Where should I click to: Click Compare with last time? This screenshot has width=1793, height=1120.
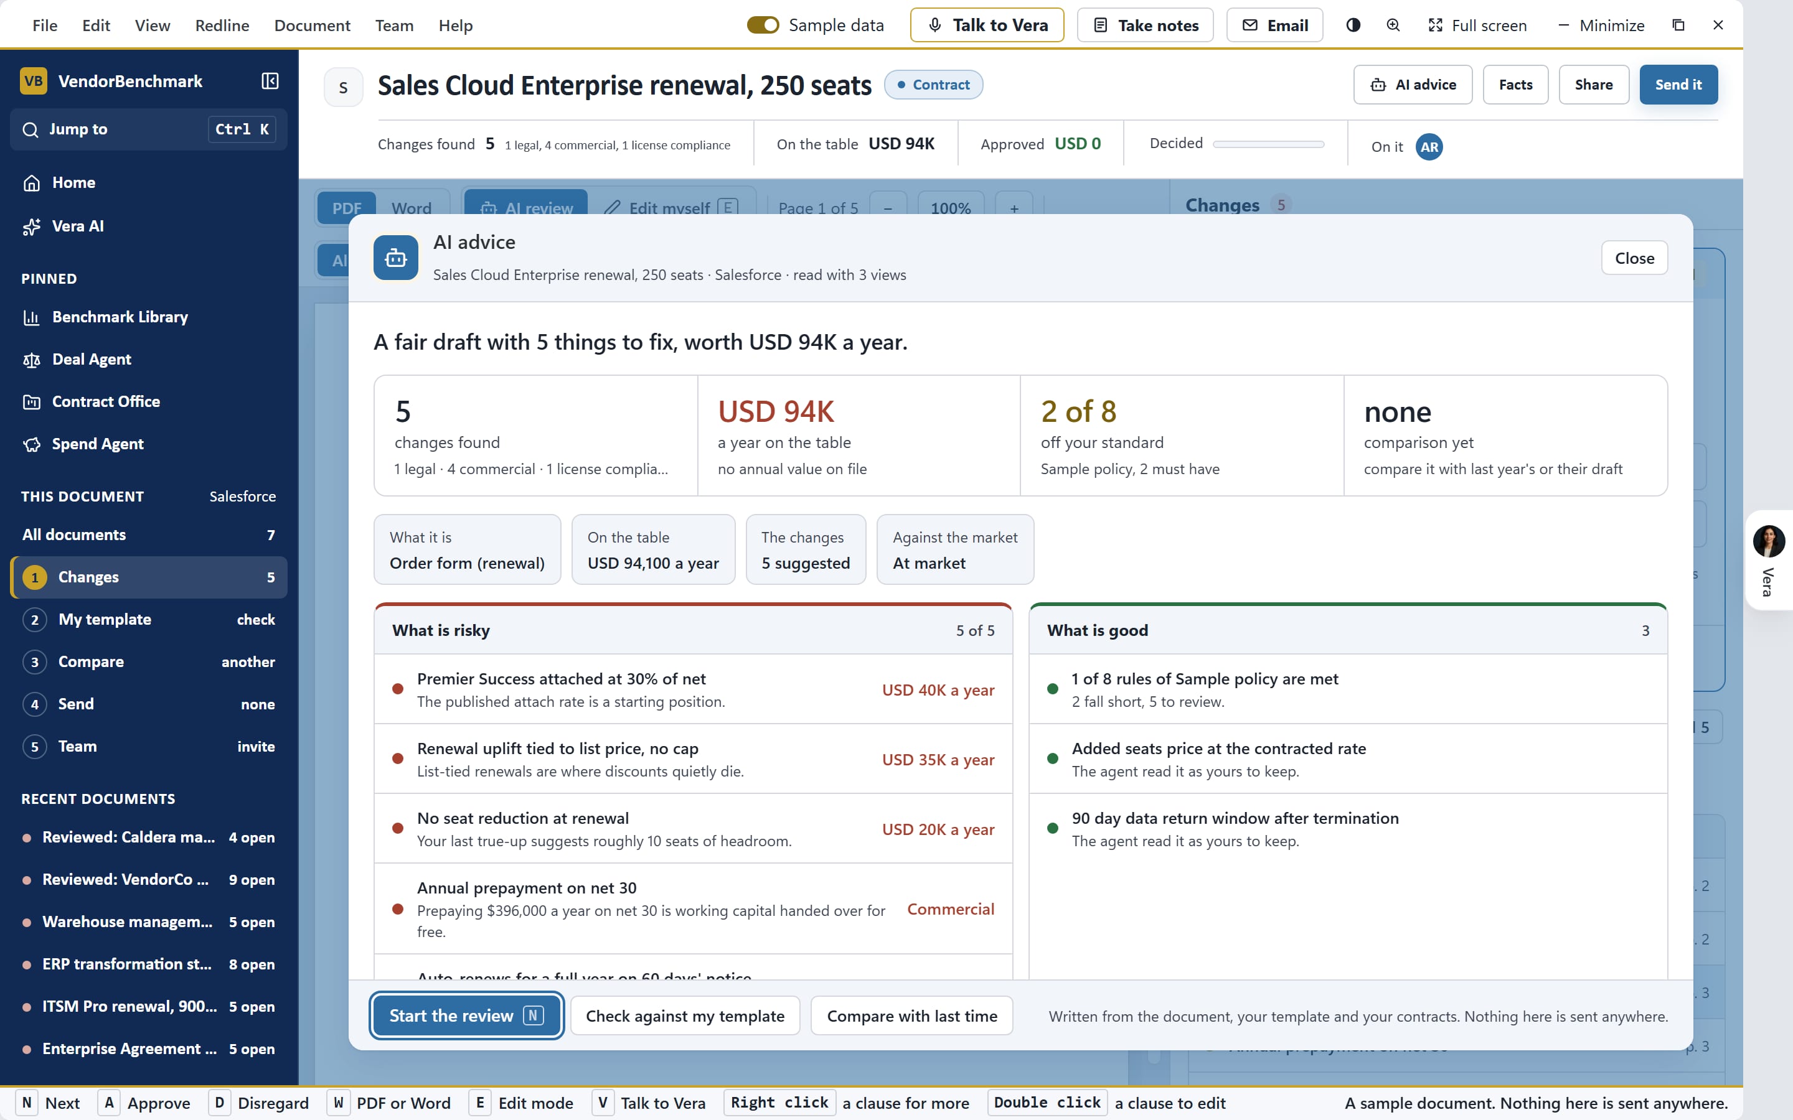[912, 1015]
